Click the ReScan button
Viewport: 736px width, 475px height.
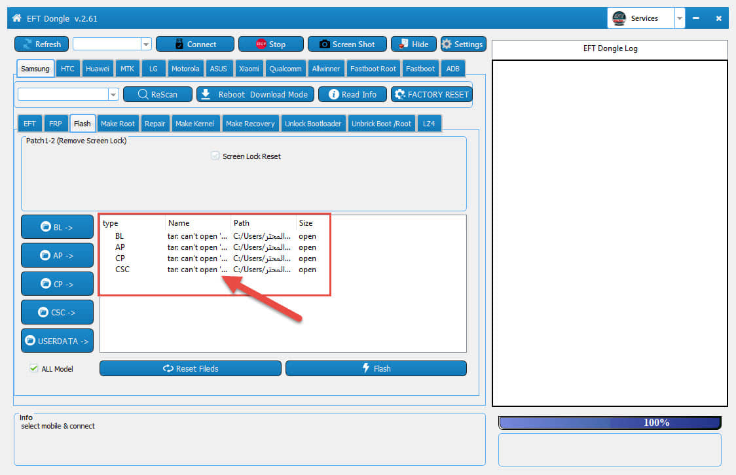158,94
